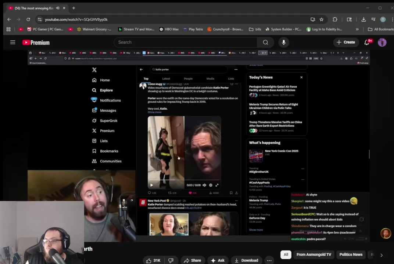Open the Walmart Grocery bookmark
394x264 pixels.
pos(94,29)
